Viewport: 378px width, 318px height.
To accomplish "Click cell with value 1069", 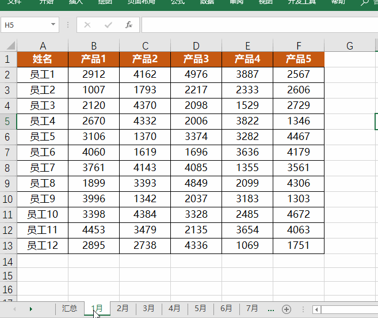I will (247, 246).
